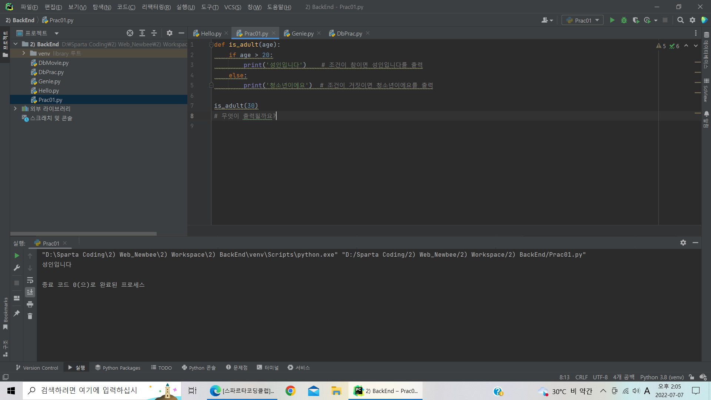Click the locate-file target icon in project panel
The image size is (711, 400).
point(130,33)
